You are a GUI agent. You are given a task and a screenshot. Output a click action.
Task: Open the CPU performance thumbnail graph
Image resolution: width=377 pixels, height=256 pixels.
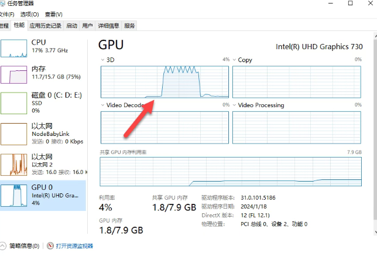click(13, 49)
